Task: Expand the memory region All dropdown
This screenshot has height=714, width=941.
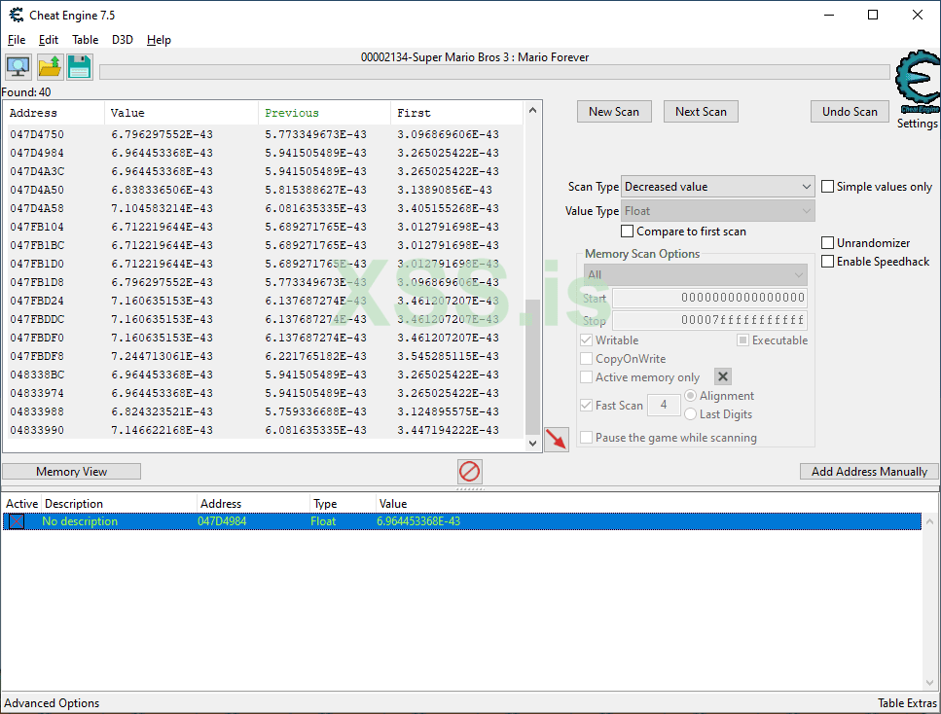Action: (696, 274)
